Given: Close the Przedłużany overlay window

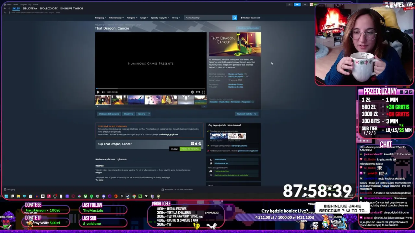Looking at the screenshot, I should pyautogui.click(x=411, y=92).
